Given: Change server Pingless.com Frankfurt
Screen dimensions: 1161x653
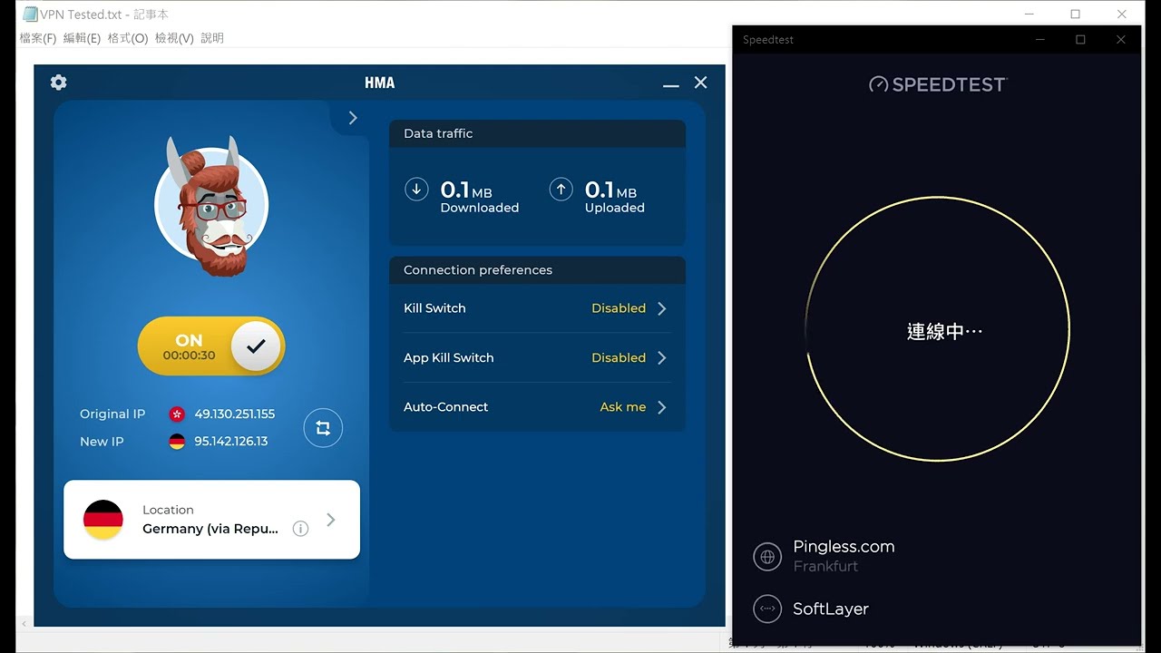Looking at the screenshot, I should (x=844, y=556).
